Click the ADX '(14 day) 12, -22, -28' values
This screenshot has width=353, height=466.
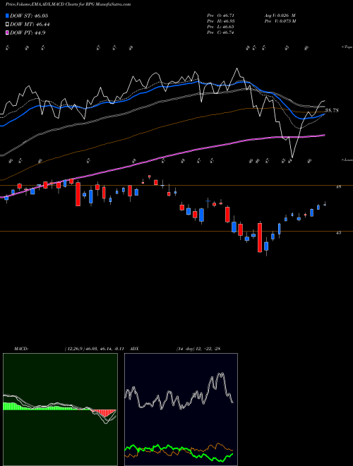point(198,349)
